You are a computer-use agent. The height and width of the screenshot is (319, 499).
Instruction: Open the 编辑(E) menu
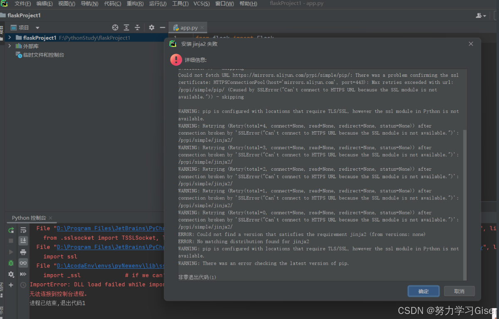[x=44, y=4]
